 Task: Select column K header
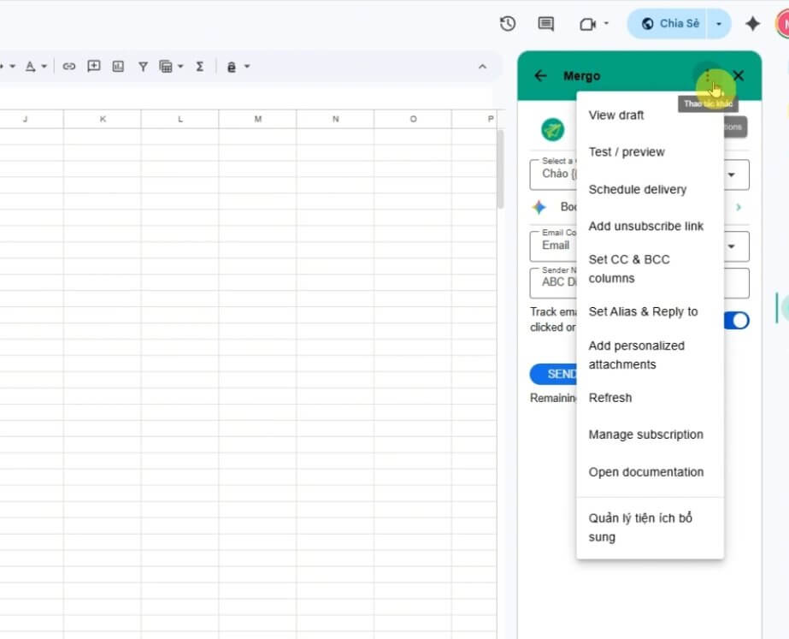pyautogui.click(x=103, y=119)
